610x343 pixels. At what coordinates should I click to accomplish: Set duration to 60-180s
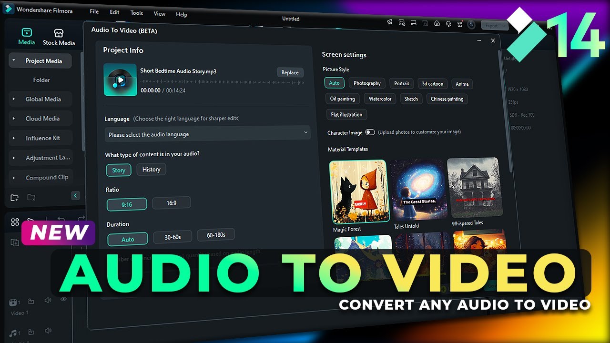click(x=216, y=235)
